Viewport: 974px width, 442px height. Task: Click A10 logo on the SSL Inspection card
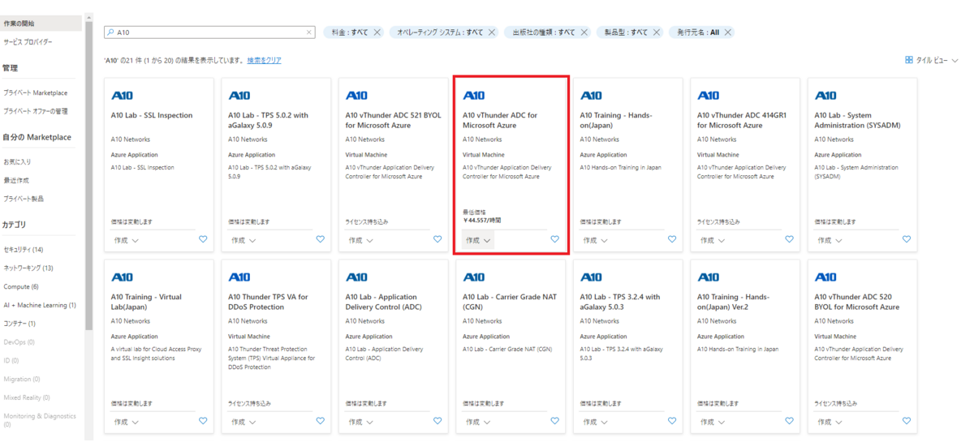[122, 96]
